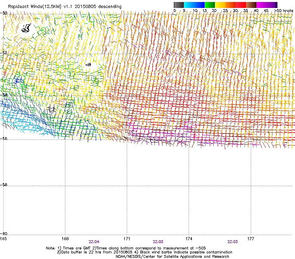Screen dimensions: 295x259
Task: Click the cyan 5–10 knot color segment
Action: pos(189,5)
